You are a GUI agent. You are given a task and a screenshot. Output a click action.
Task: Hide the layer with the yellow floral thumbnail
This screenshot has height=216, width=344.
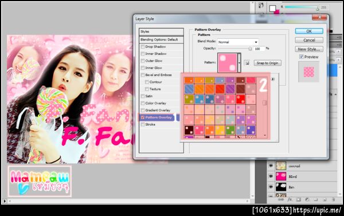(x=271, y=166)
